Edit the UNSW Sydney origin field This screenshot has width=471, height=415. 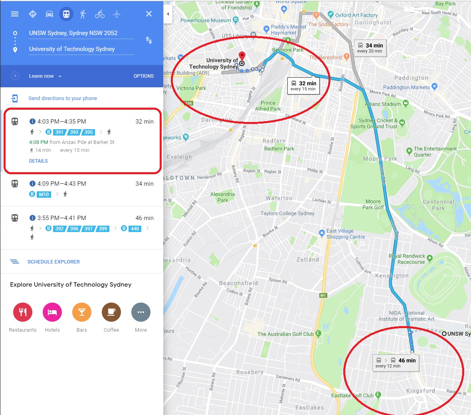(x=81, y=33)
